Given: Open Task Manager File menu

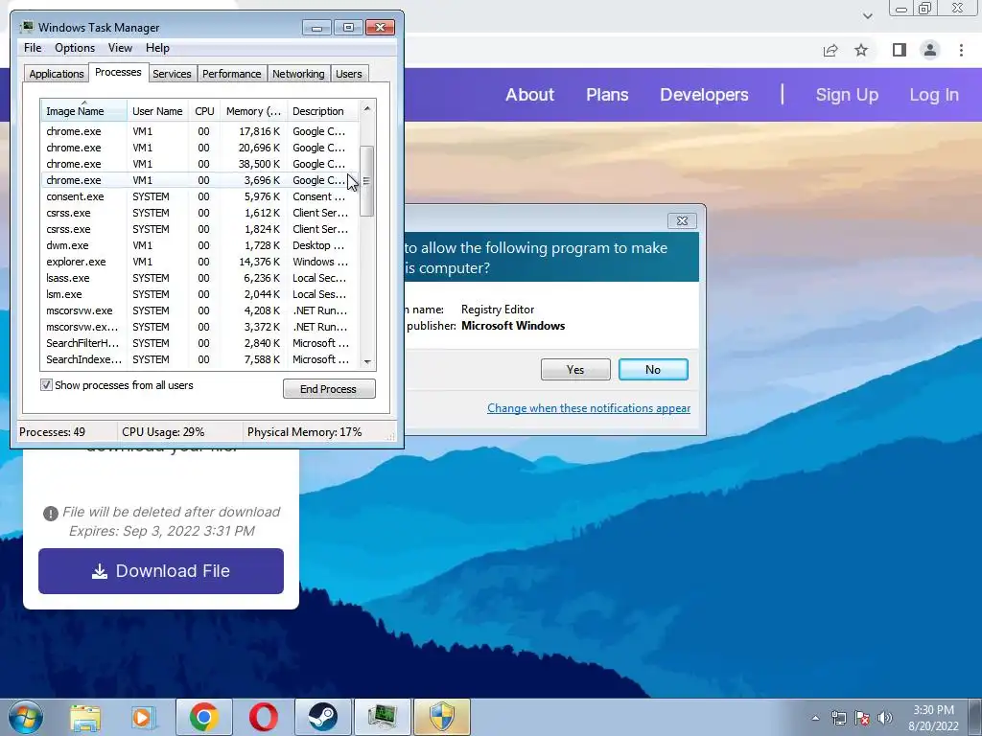Looking at the screenshot, I should (x=33, y=48).
